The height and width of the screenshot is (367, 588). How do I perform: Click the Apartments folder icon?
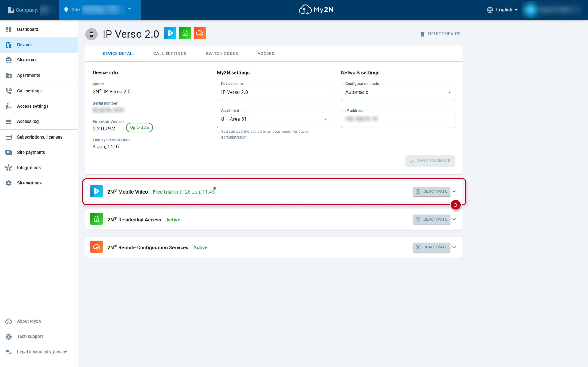[x=9, y=75]
